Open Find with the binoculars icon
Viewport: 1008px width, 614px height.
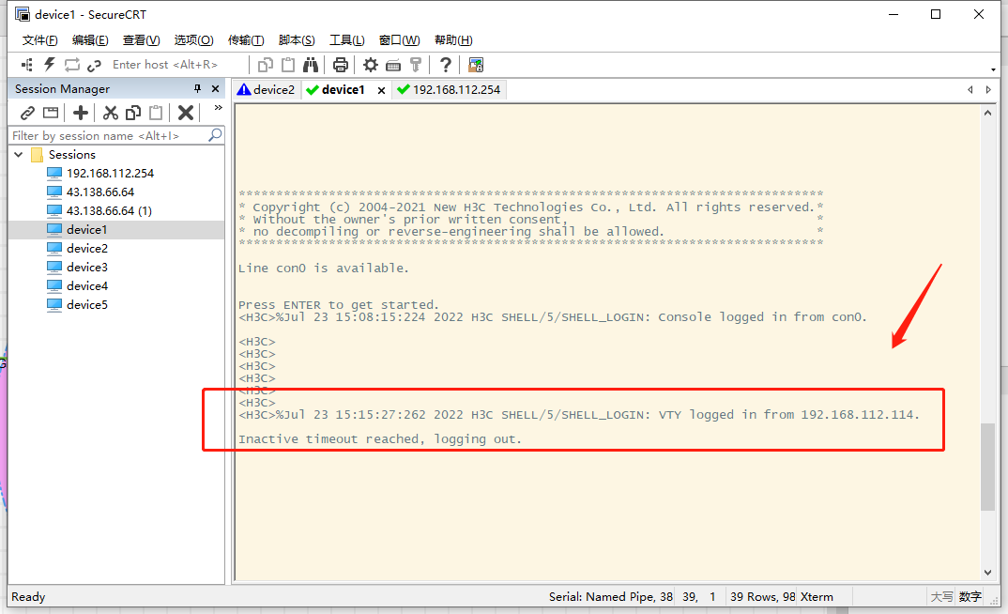311,65
